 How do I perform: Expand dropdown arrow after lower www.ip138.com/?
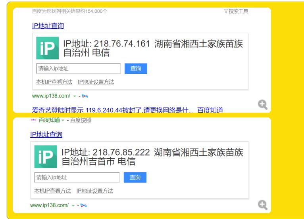[73, 206]
